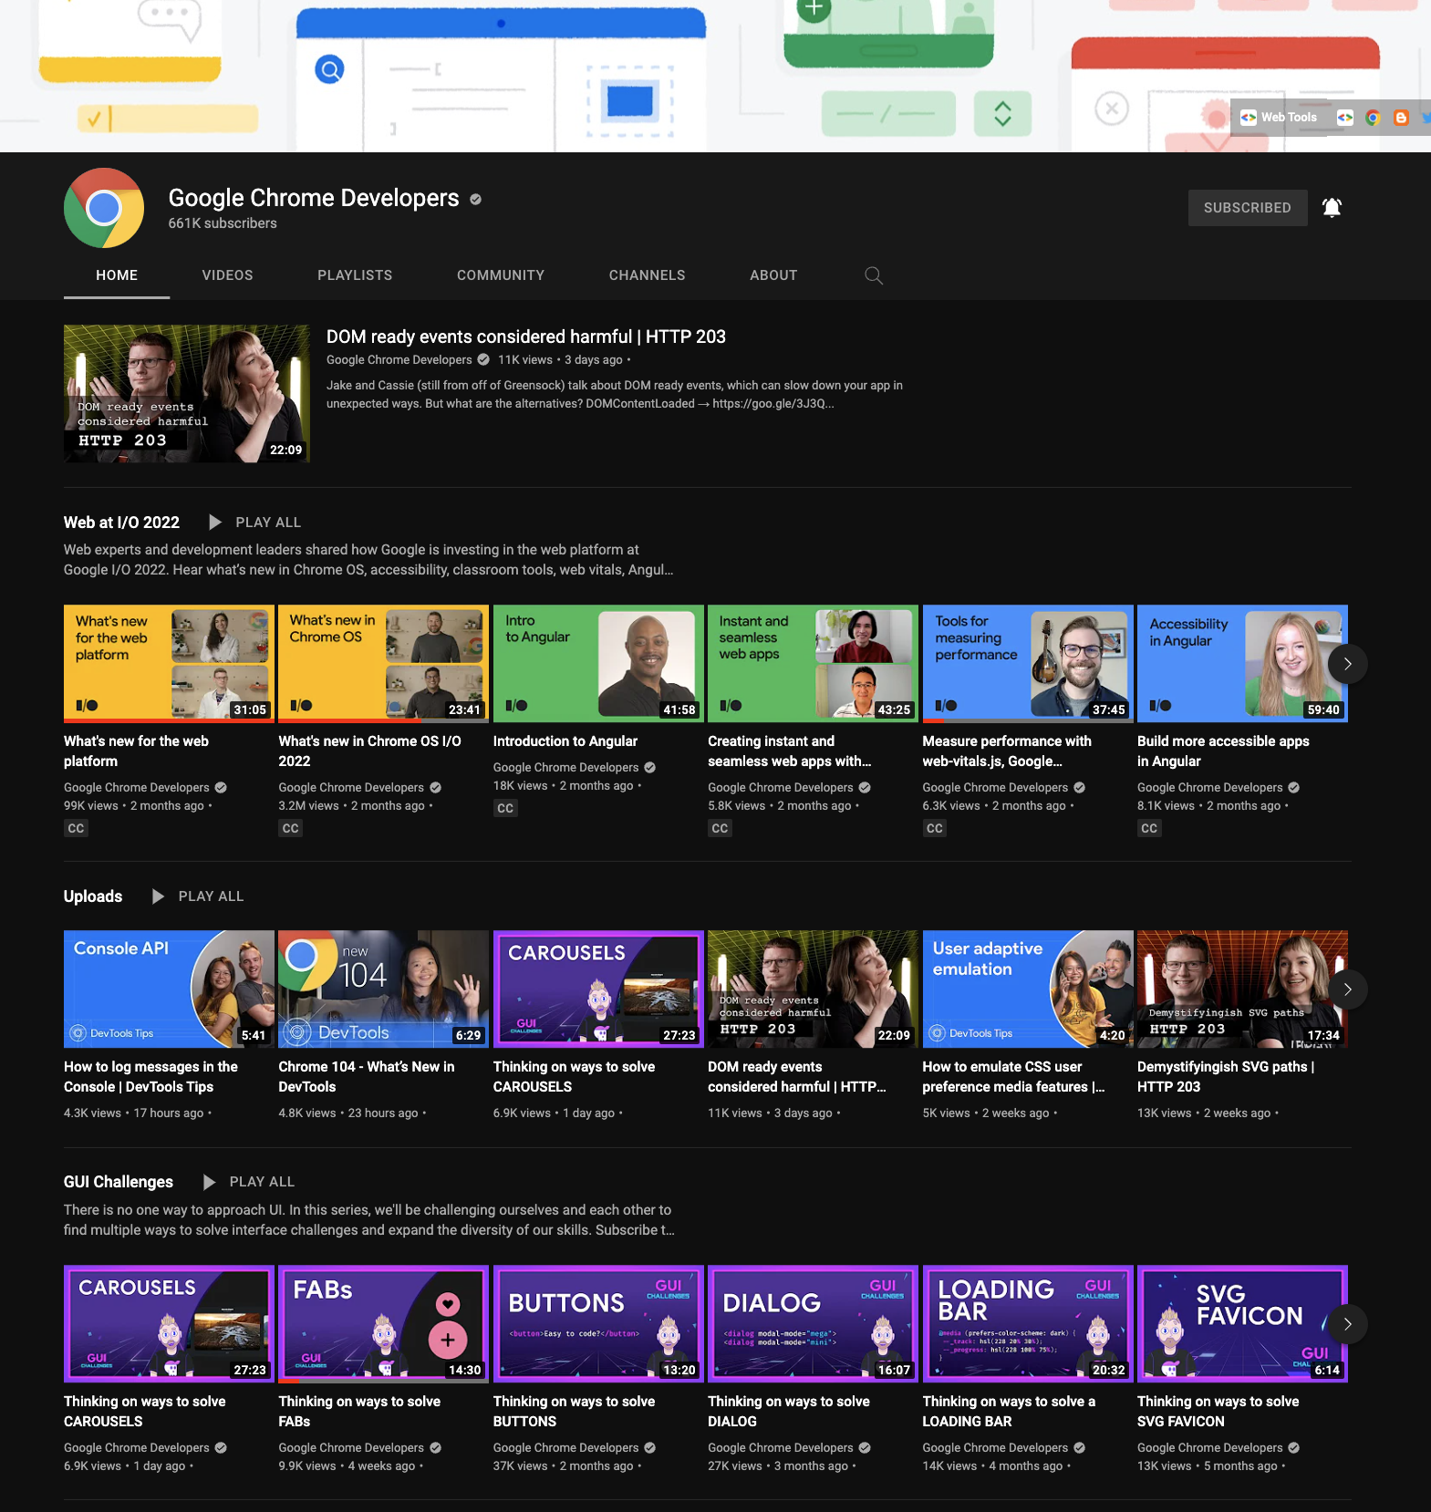Click the play icon beside Uploads

click(158, 896)
